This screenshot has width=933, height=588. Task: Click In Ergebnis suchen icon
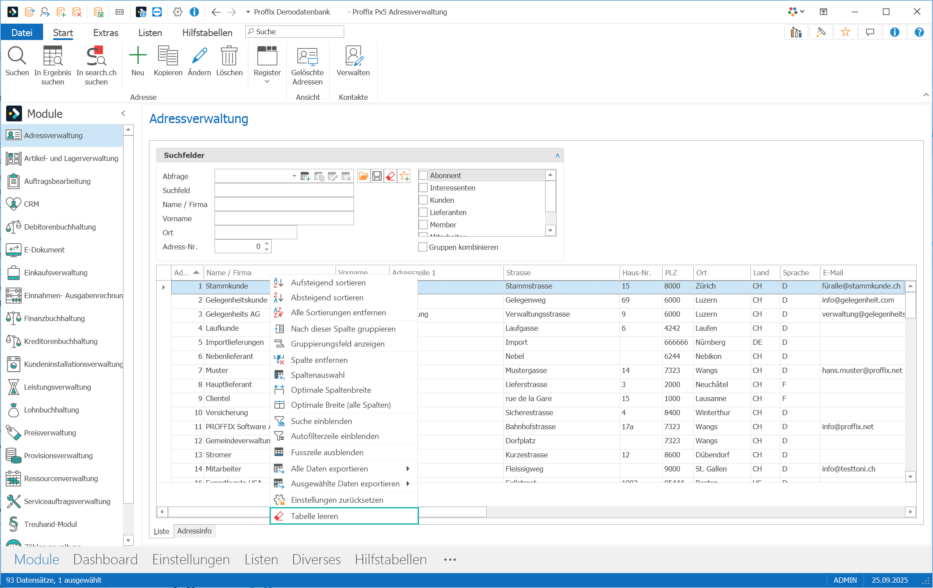coord(53,56)
